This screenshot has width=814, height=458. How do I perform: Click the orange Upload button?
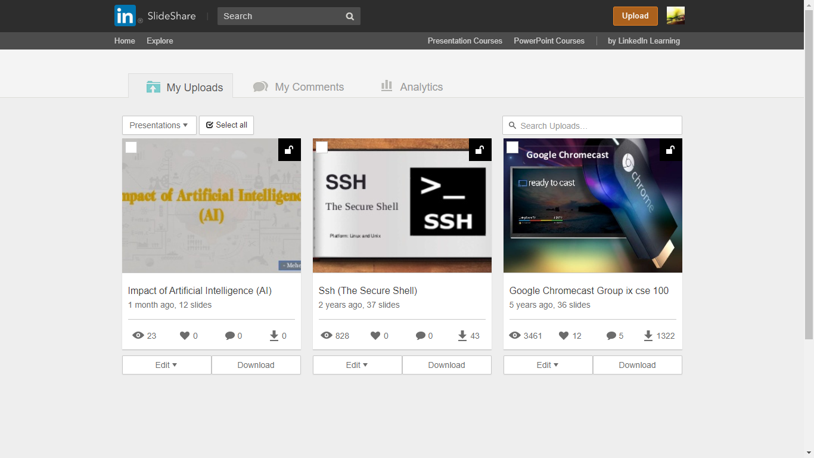click(x=635, y=16)
